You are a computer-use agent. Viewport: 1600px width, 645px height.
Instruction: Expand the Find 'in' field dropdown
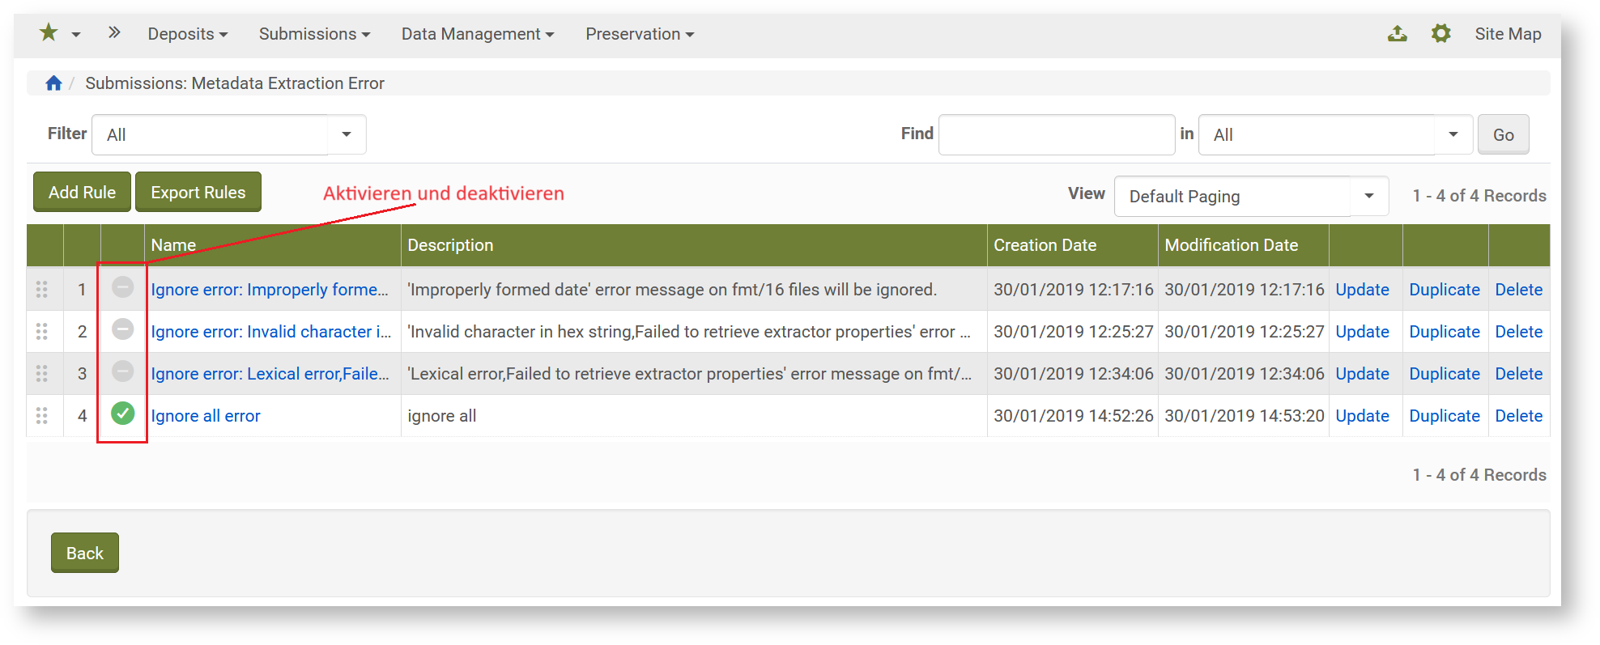(1453, 134)
